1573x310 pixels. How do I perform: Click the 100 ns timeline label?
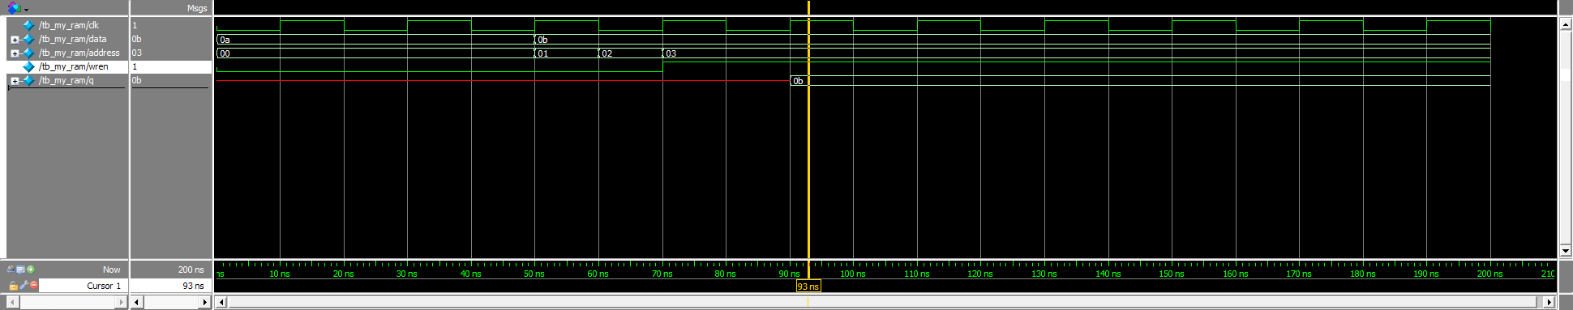852,274
